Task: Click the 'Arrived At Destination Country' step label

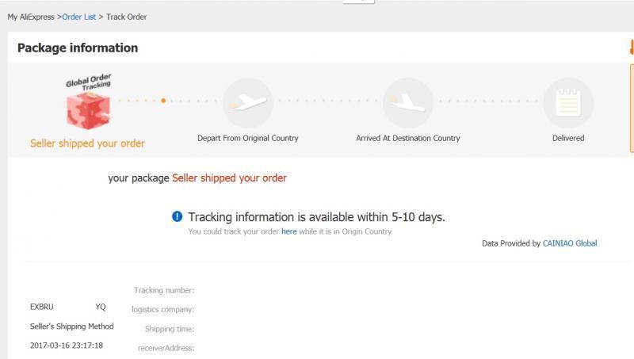Action: [x=408, y=138]
